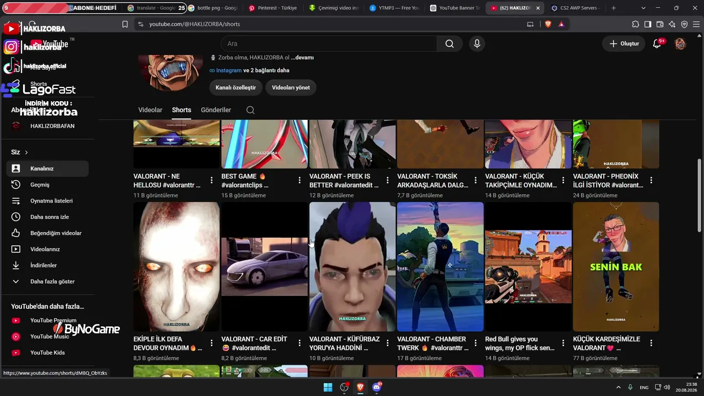Open options for Red Bull gives you wings short
This screenshot has width=704, height=396.
(563, 343)
